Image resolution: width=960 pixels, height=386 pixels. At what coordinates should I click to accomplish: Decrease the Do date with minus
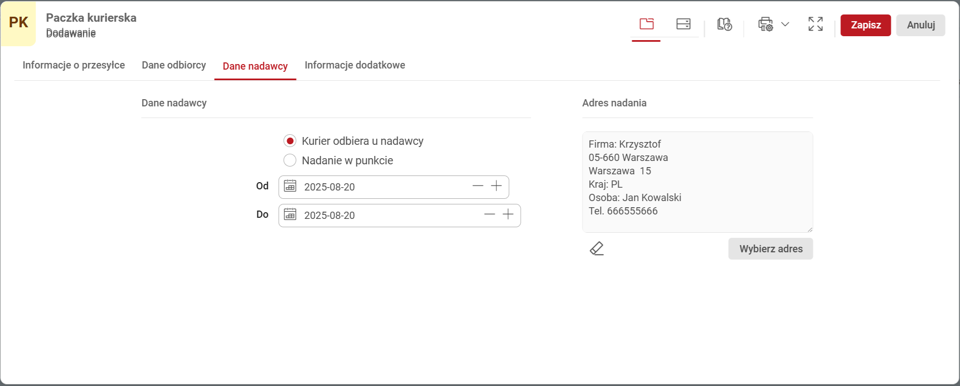489,214
